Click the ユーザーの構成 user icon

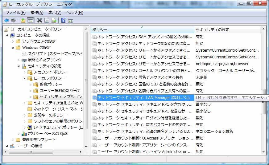pyautogui.click(x=12, y=146)
